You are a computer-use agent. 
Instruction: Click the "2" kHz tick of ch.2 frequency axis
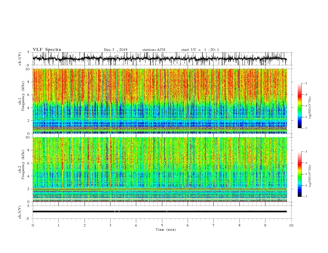coord(29,189)
